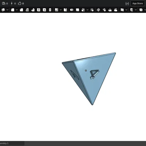Expand the Extrude tool dropdown arrow
The width and height of the screenshot is (146, 146).
17,10
